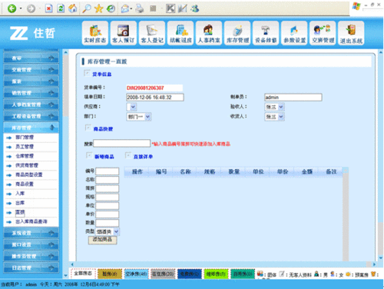This screenshot has width=384, height=289.
Task: Click 团体 group legend icon
Action: [260, 274]
